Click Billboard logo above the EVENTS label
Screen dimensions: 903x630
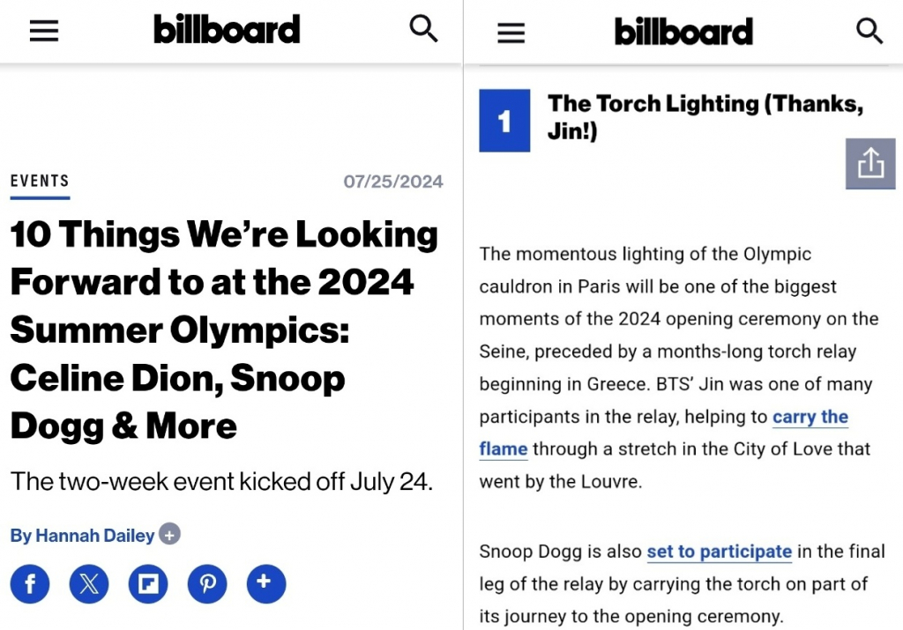click(227, 30)
